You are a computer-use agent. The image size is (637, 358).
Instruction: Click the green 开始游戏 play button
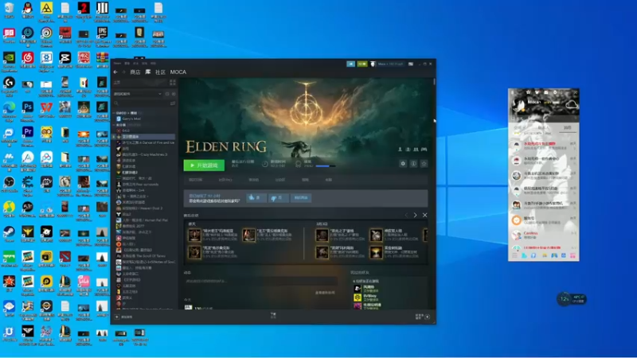(204, 165)
